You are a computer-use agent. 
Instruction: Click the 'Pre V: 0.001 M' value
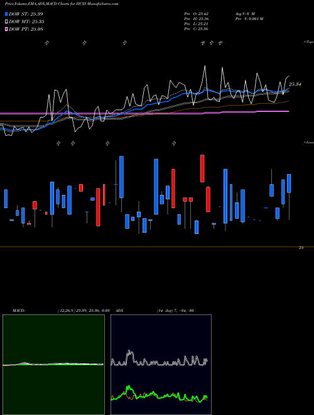(249, 19)
